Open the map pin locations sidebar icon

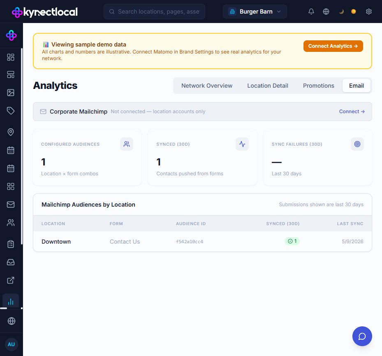11,132
